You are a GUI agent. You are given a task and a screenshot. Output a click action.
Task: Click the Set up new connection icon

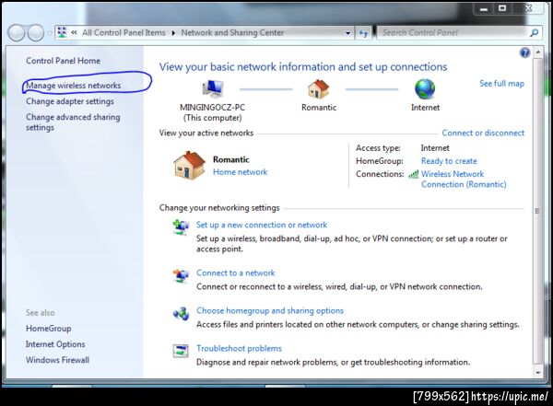click(x=181, y=227)
